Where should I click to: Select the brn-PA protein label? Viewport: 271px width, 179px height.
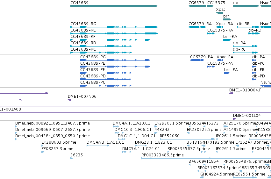coord(231,70)
